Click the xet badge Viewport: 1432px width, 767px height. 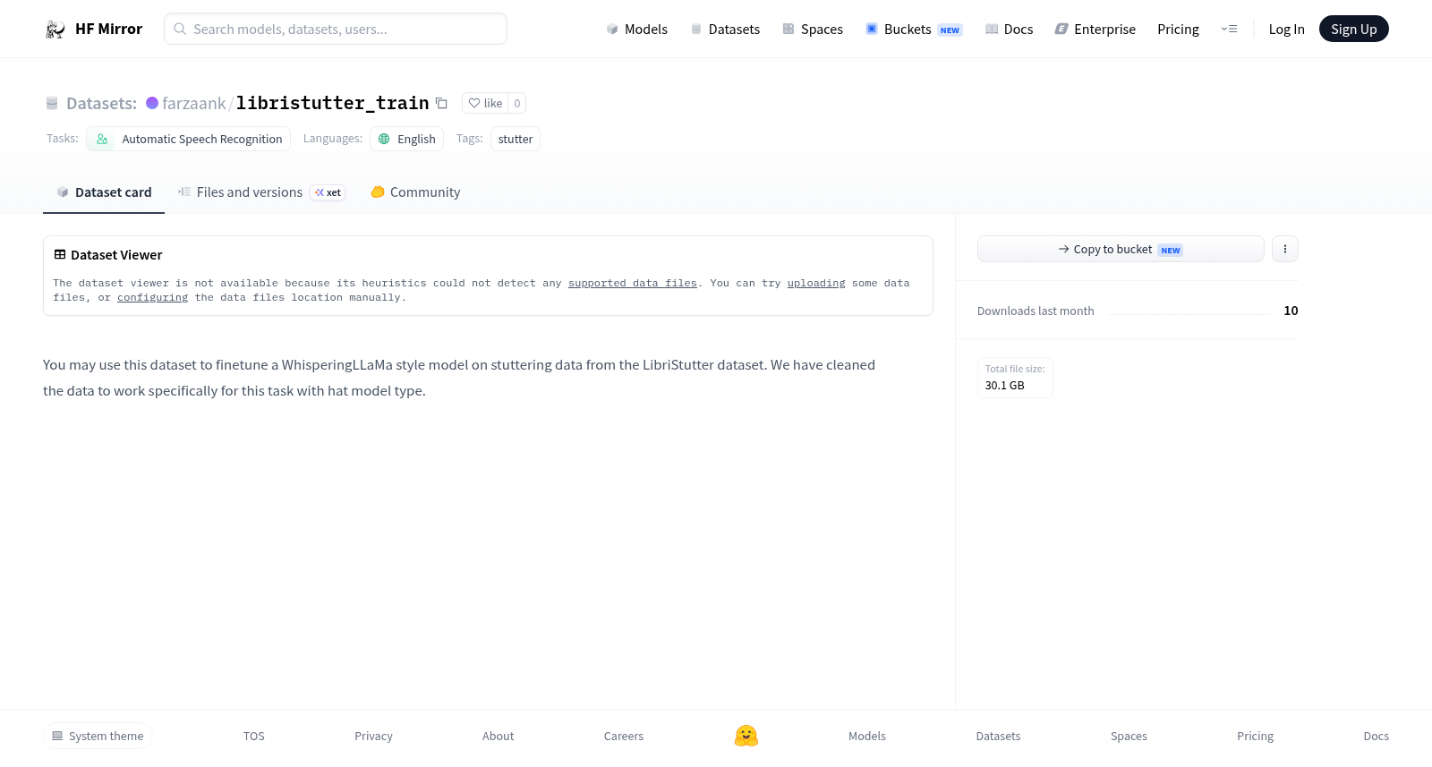[x=328, y=192]
